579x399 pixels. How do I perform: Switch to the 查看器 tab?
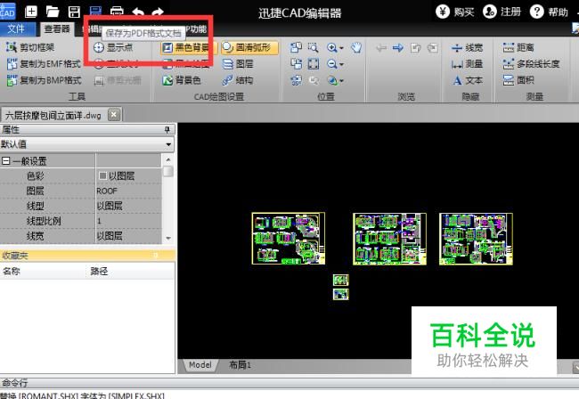click(x=57, y=28)
